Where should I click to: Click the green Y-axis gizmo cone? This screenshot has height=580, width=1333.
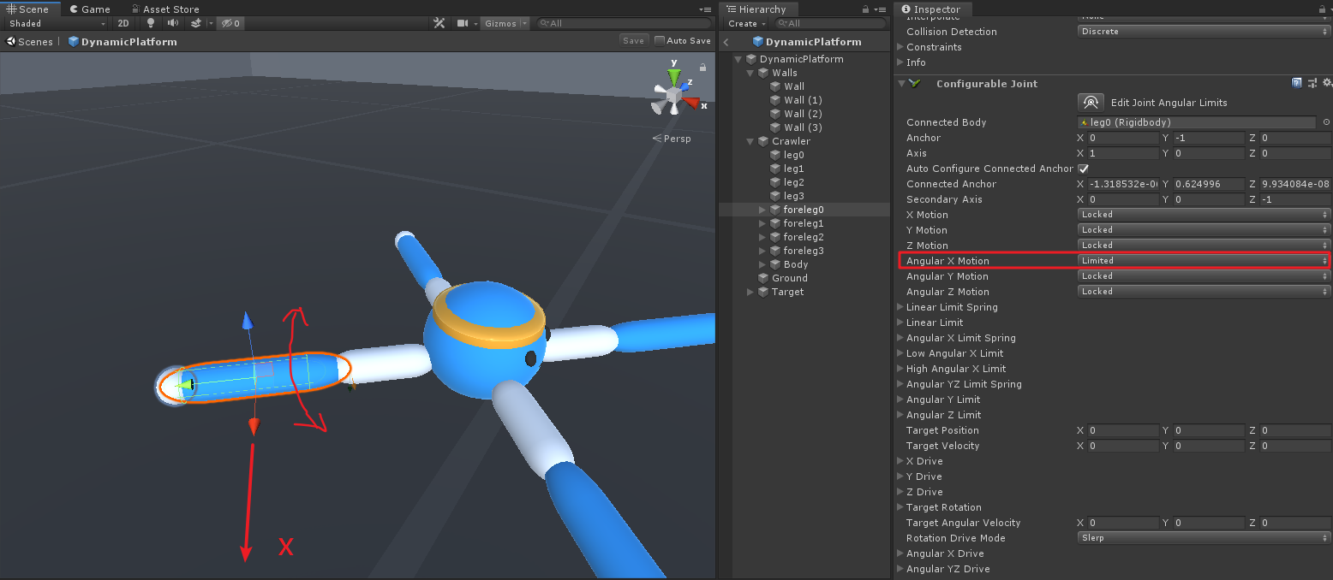(674, 77)
